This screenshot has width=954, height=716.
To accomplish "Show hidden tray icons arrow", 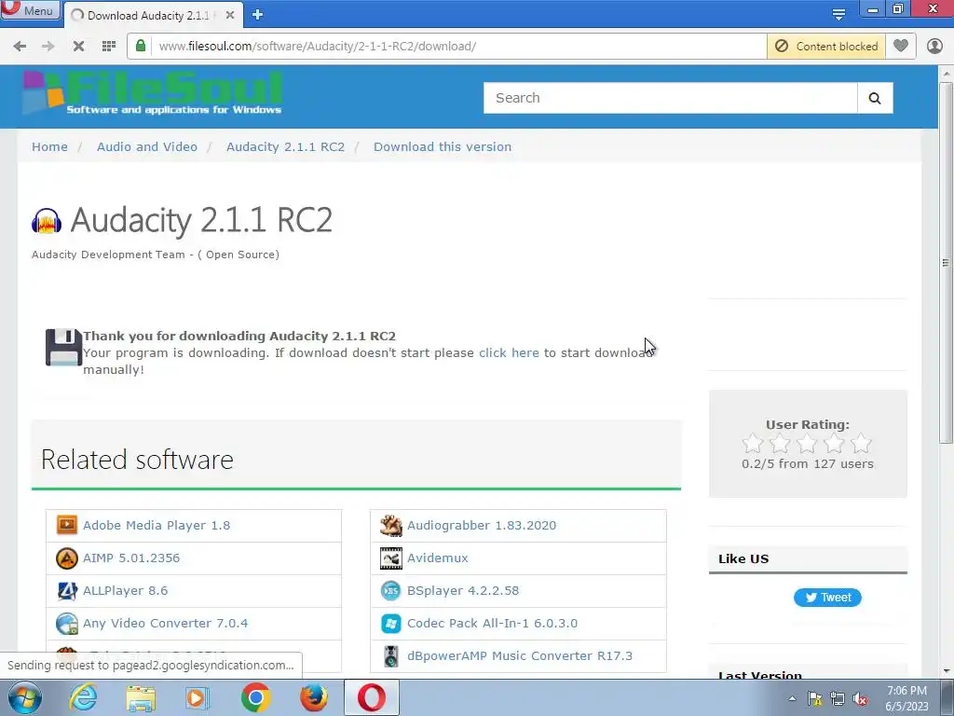I will tap(792, 698).
